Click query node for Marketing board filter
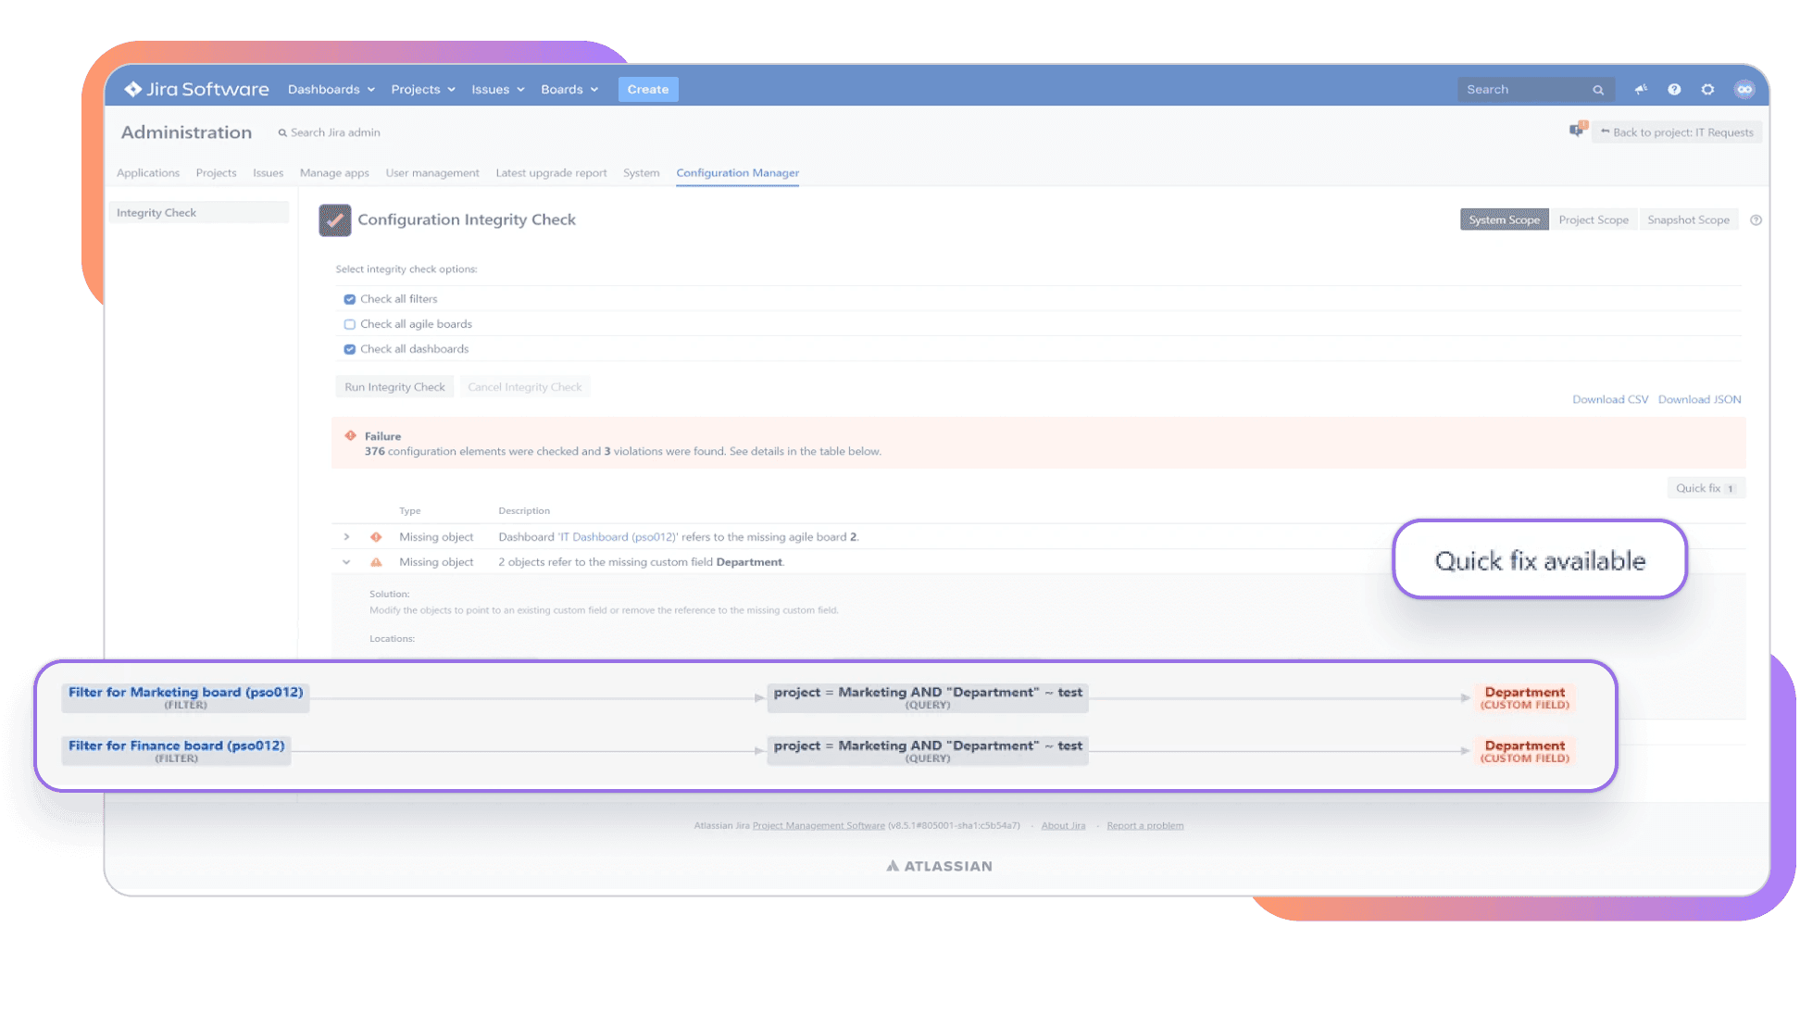The width and height of the screenshot is (1800, 1015). click(928, 697)
